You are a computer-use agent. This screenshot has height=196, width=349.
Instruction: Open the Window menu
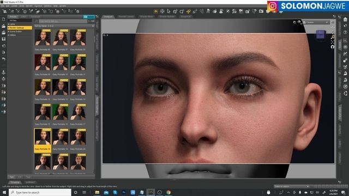point(47,6)
